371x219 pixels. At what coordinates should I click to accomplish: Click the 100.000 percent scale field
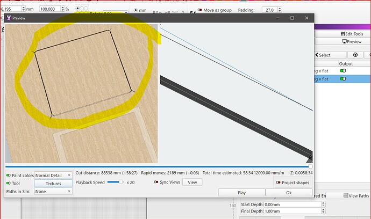click(49, 9)
